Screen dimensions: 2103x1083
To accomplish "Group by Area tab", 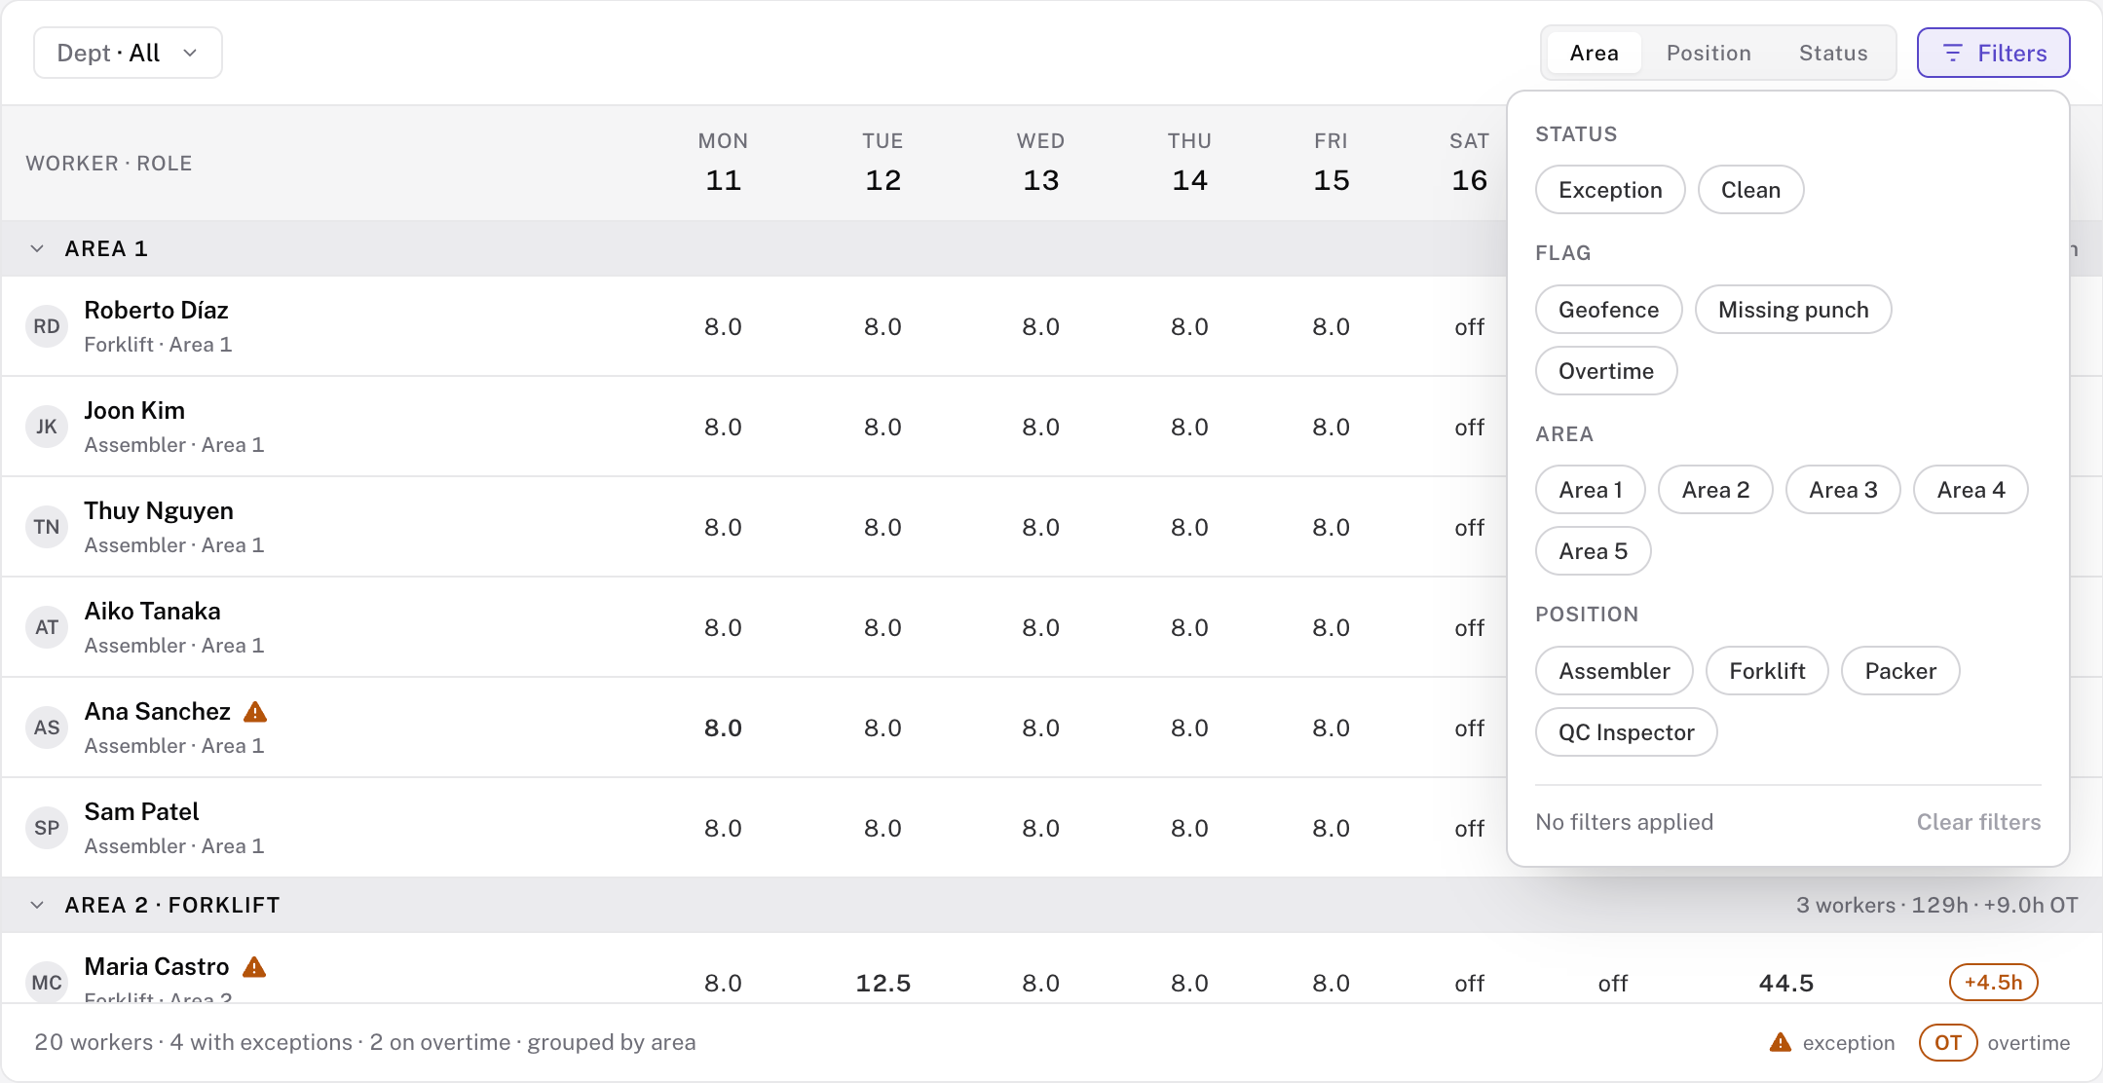I will click(x=1594, y=53).
